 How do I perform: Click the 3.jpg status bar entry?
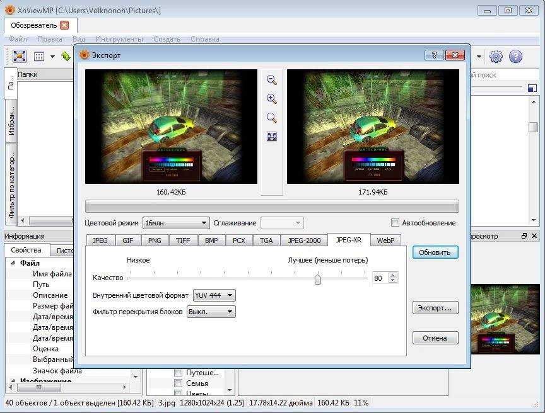167,402
